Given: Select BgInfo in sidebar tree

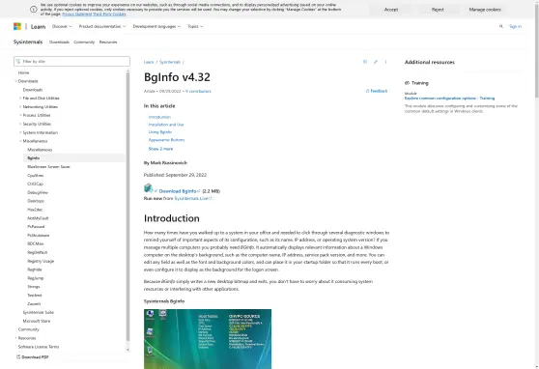Looking at the screenshot, I should (34, 158).
